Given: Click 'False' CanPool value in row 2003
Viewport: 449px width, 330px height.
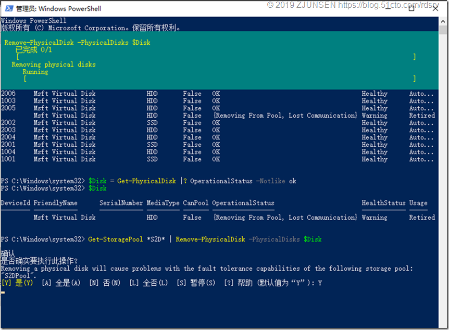Looking at the screenshot, I should click(x=192, y=130).
